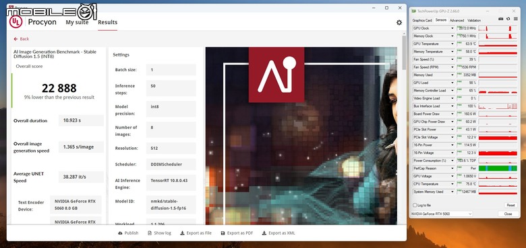526x248 pixels.
Task: Click the GPU Clock history graph
Action: click(498, 28)
